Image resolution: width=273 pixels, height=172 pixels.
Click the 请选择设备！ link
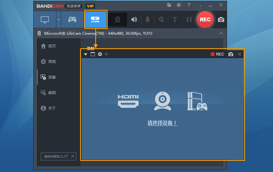point(162,123)
